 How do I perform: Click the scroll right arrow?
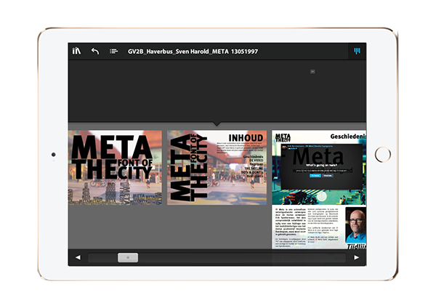pos(357,257)
